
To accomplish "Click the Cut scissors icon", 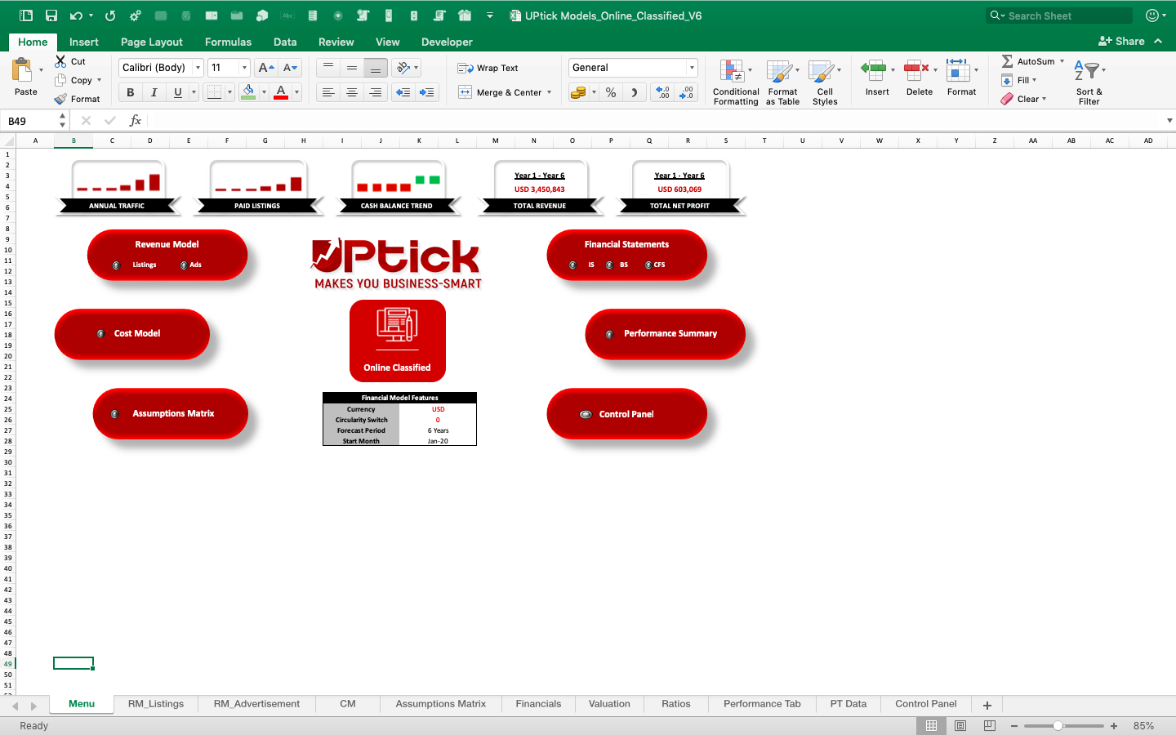I will coord(60,61).
